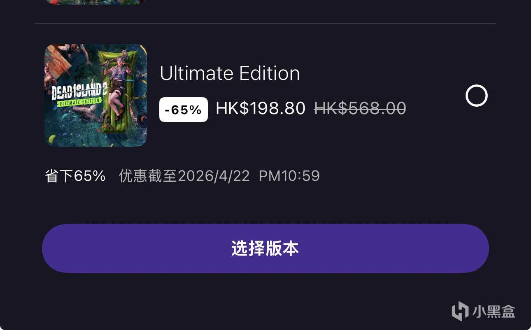Click the HK$198.80 discounted price
This screenshot has height=330, width=531.
click(261, 109)
